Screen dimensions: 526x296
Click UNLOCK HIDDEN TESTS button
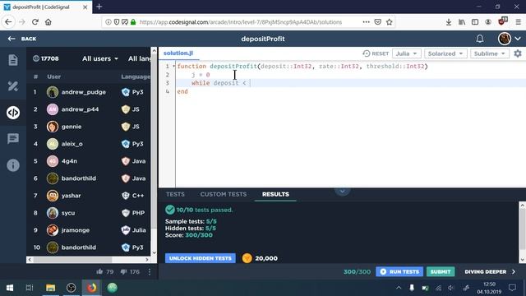coord(201,258)
